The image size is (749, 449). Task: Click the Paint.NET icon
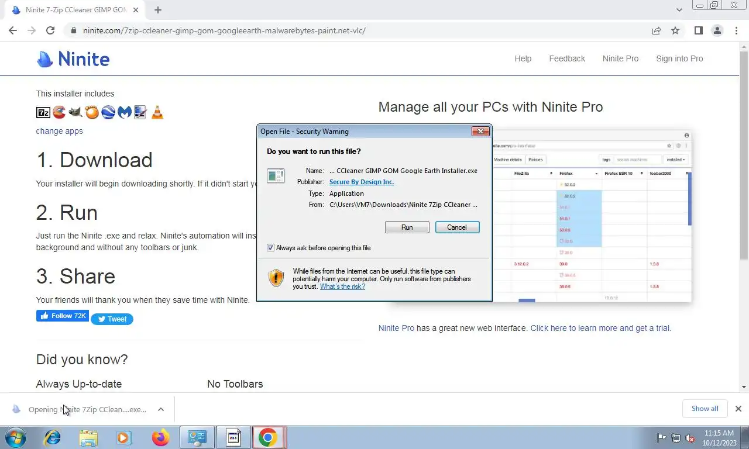(140, 112)
